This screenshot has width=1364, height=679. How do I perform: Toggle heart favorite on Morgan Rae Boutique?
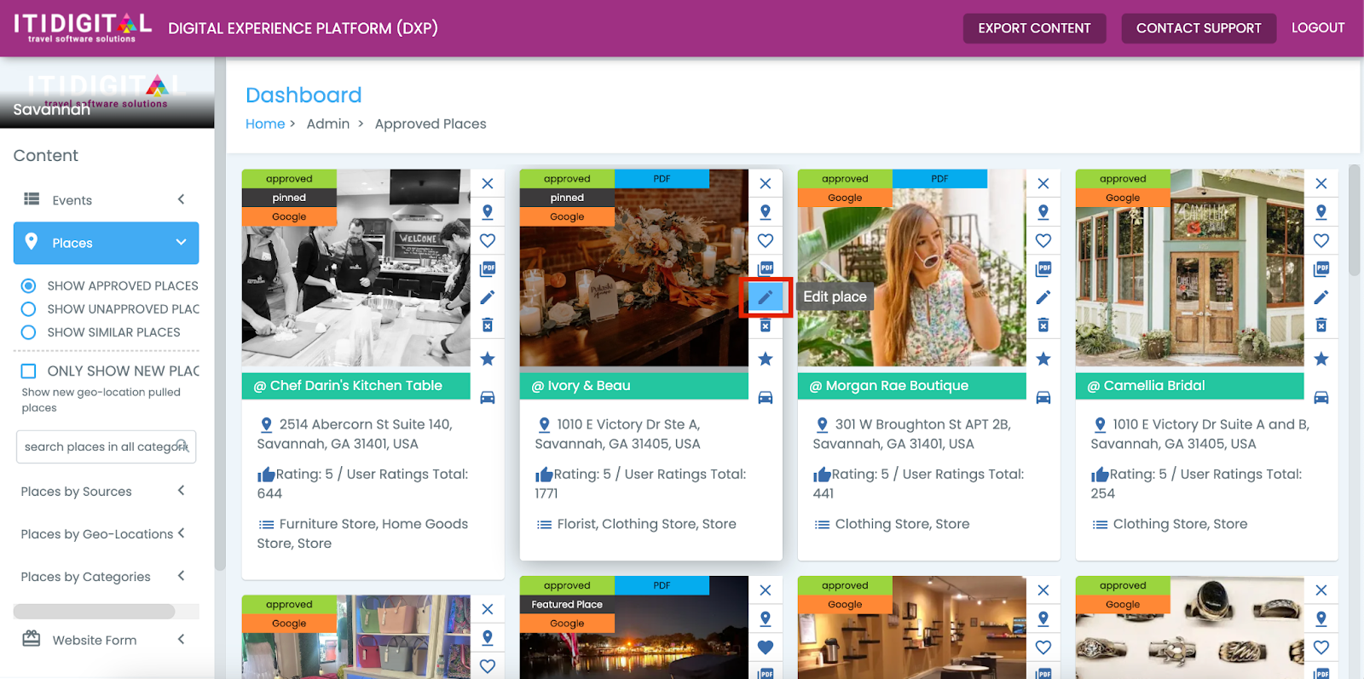(1043, 240)
